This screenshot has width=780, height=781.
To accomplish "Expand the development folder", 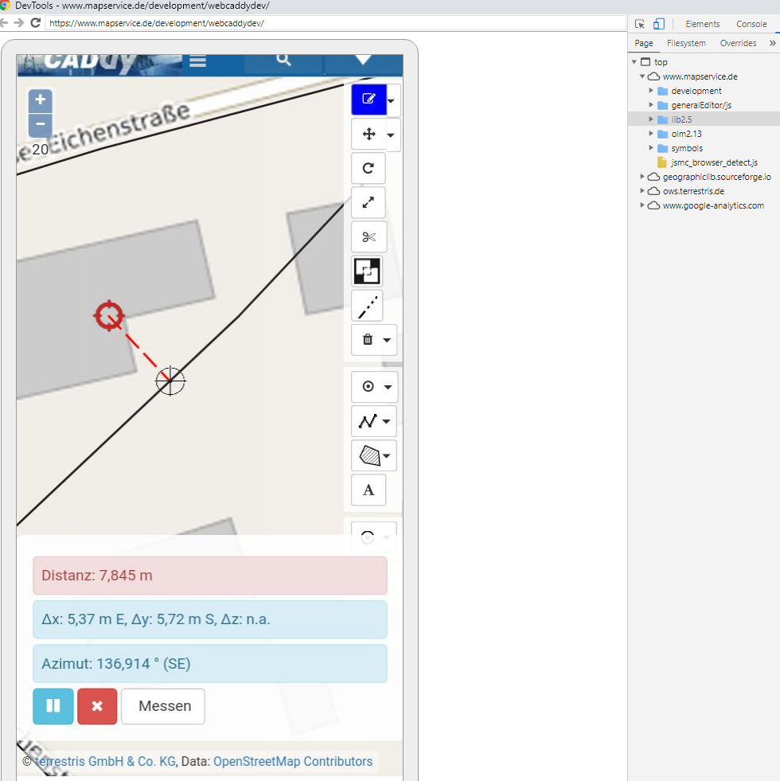I will point(651,91).
